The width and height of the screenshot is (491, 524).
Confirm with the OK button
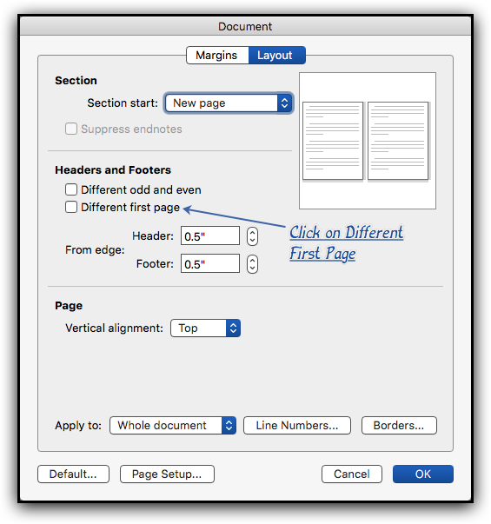coord(423,474)
